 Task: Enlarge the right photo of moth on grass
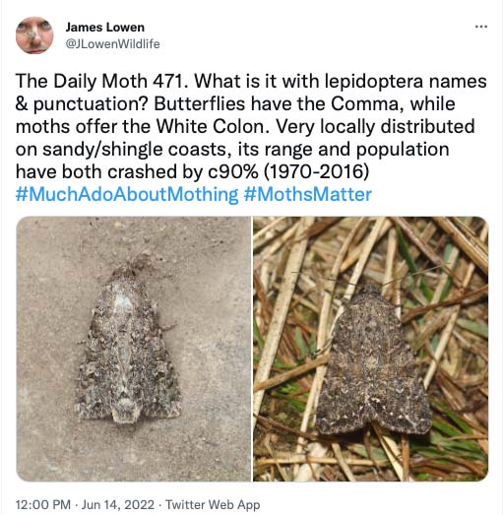point(371,349)
